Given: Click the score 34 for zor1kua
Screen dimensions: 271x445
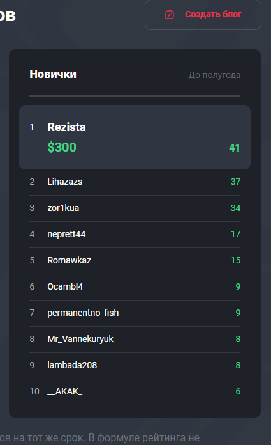Looking at the screenshot, I should pos(235,208).
